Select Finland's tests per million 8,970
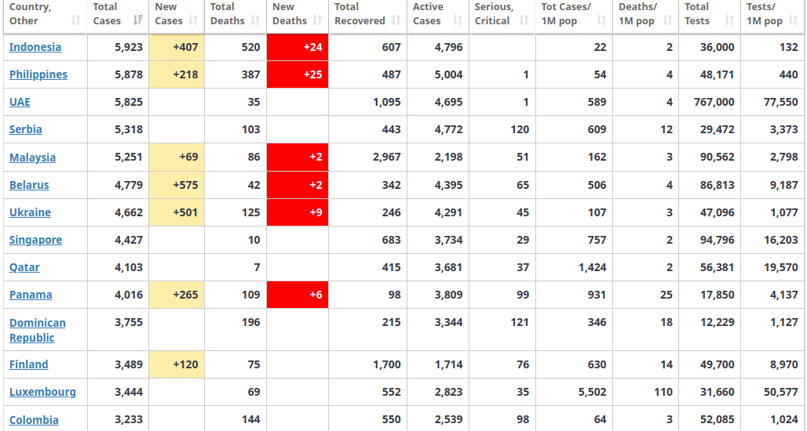 [x=783, y=364]
